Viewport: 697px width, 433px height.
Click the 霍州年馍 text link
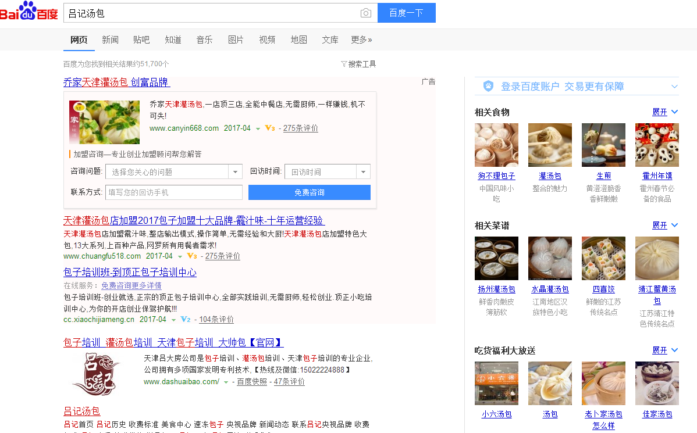point(657,176)
